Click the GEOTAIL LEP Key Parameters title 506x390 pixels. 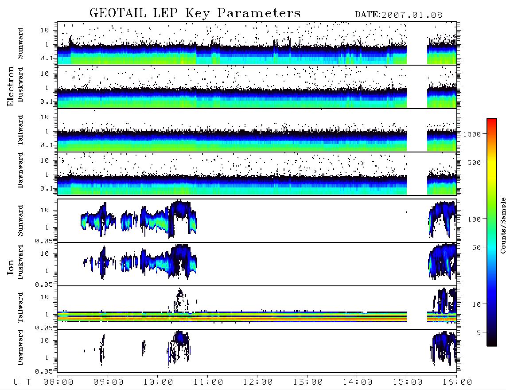(195, 13)
